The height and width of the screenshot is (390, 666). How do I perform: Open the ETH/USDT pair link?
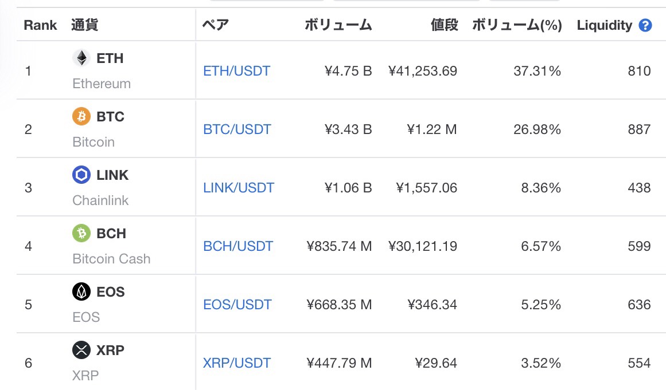tap(236, 71)
